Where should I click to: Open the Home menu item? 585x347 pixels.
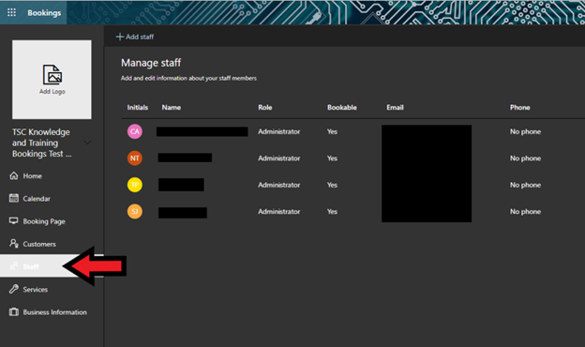tap(52, 175)
